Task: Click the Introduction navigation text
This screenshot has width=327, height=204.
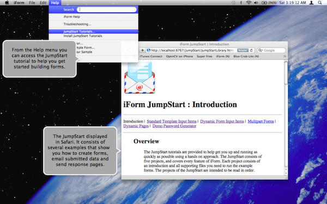Action: [133, 121]
